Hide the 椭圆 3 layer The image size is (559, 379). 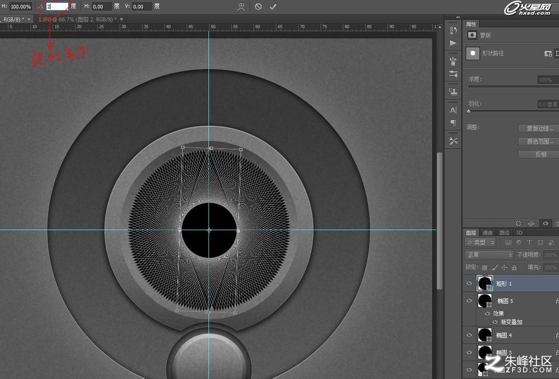(469, 352)
